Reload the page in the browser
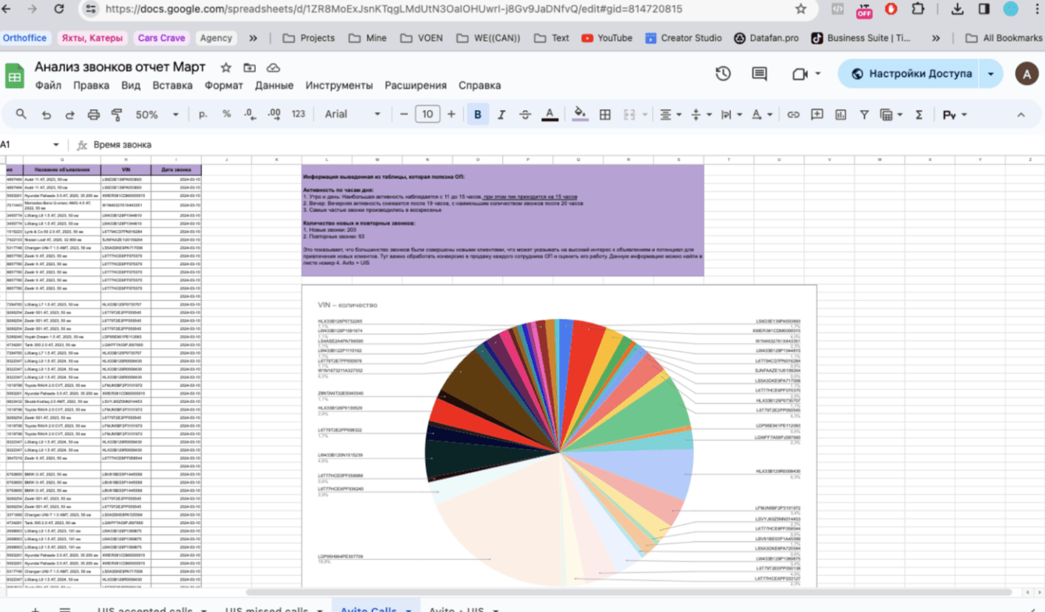The width and height of the screenshot is (1045, 612). pyautogui.click(x=59, y=9)
